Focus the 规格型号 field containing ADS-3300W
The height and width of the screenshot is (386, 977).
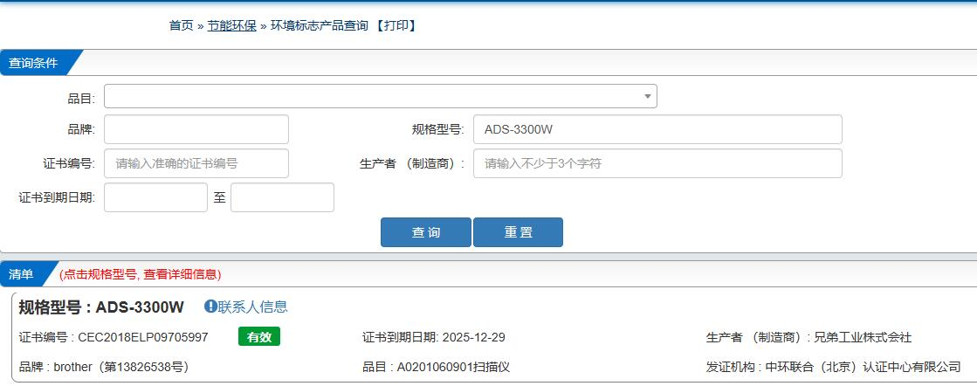pyautogui.click(x=657, y=129)
